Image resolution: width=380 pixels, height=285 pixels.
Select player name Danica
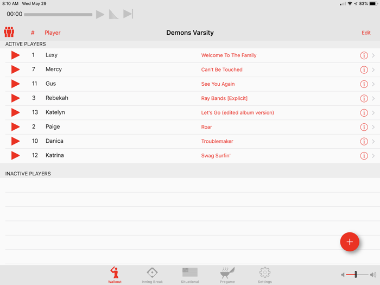click(54, 141)
